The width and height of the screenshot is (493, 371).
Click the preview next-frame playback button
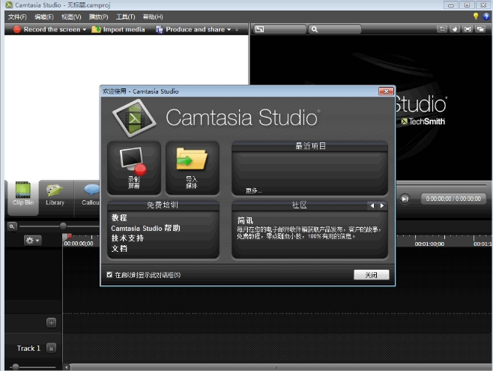pyautogui.click(x=405, y=199)
